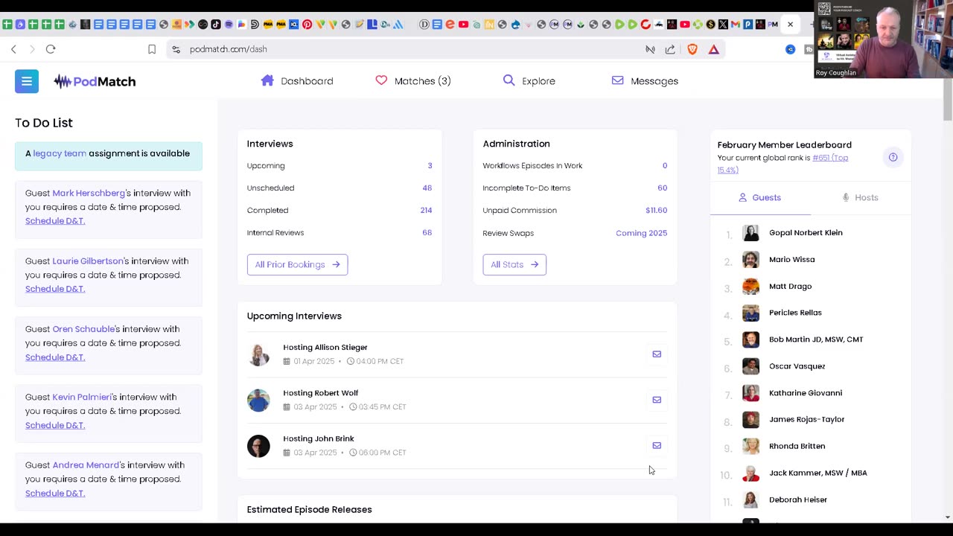
Task: Click Completed interviews count 214
Action: 426,210
